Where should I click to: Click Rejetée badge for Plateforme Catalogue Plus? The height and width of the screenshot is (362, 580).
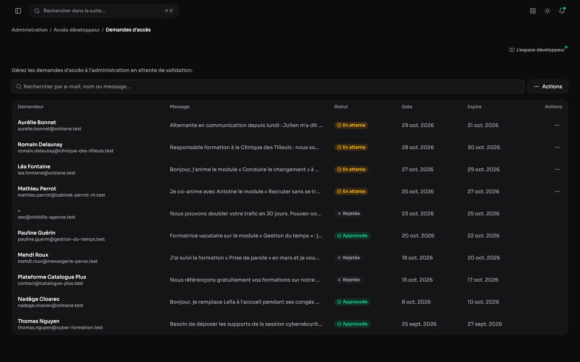click(348, 280)
